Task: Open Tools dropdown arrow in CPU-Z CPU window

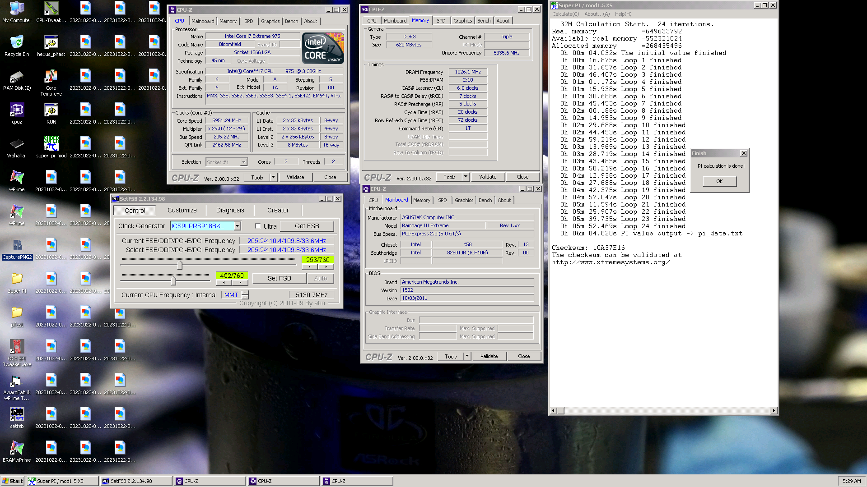Action: [273, 177]
